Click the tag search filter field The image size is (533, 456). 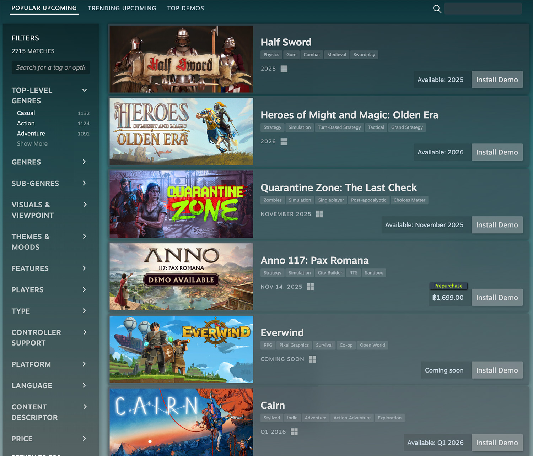(x=51, y=67)
